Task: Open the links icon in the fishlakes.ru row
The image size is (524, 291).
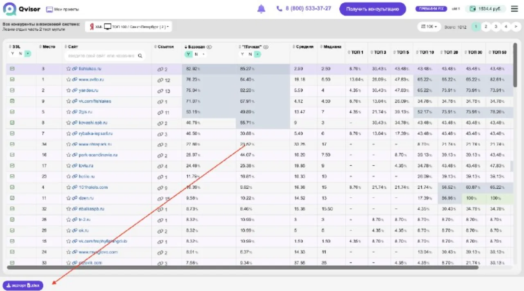Action: point(160,69)
